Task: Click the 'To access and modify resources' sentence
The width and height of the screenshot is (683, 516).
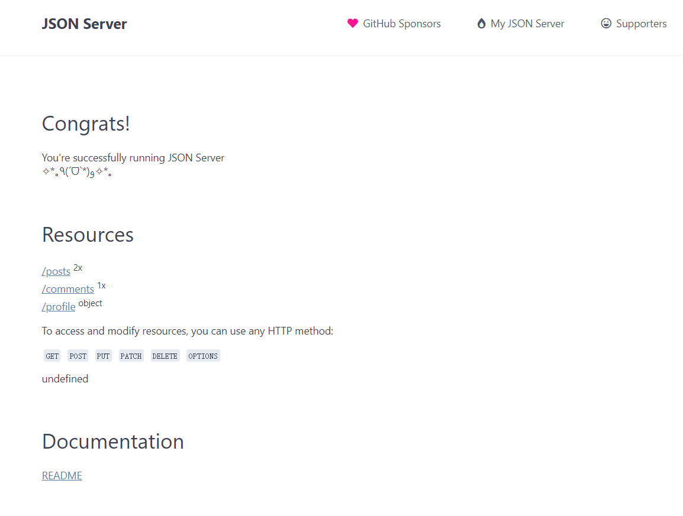Action: [x=188, y=331]
